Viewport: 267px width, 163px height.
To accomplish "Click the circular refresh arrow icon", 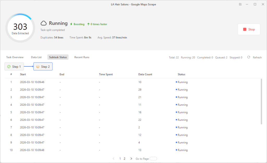I will pyautogui.click(x=248, y=57).
